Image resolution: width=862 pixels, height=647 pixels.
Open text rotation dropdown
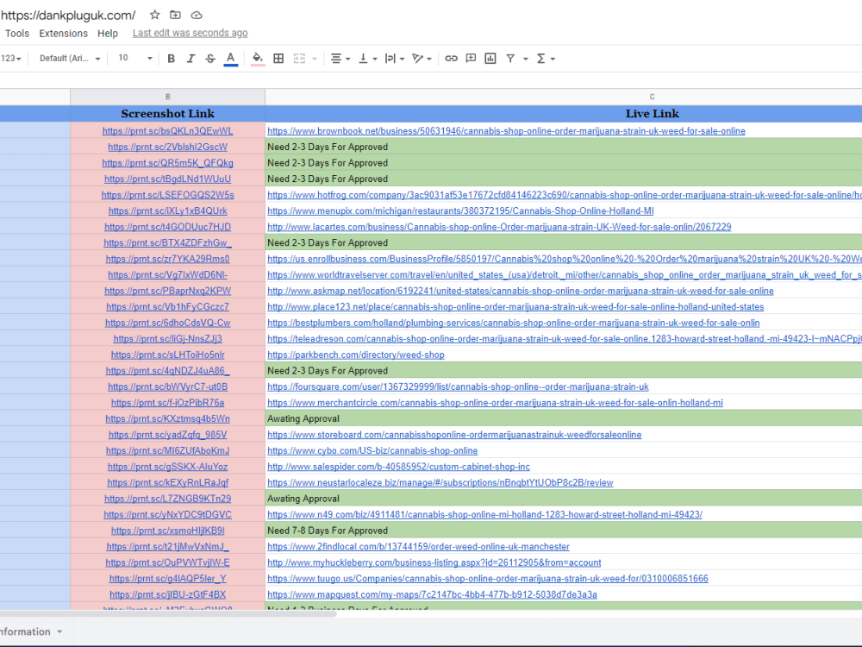coord(422,59)
